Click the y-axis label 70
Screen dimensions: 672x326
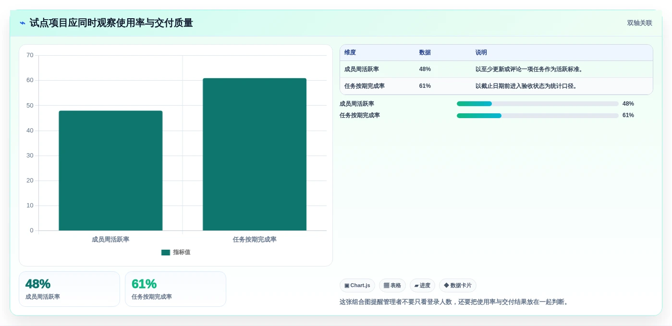point(30,55)
